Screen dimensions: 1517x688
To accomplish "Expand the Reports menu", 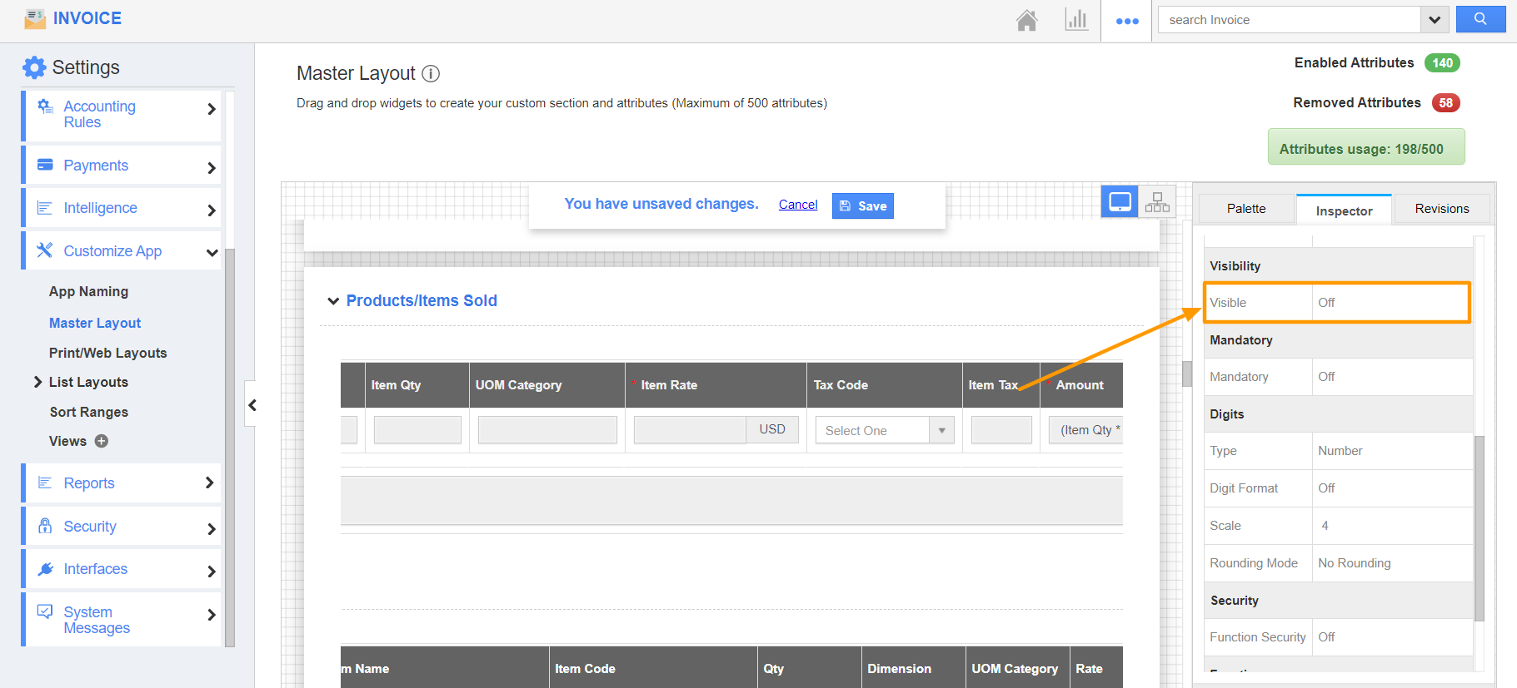I will 209,483.
